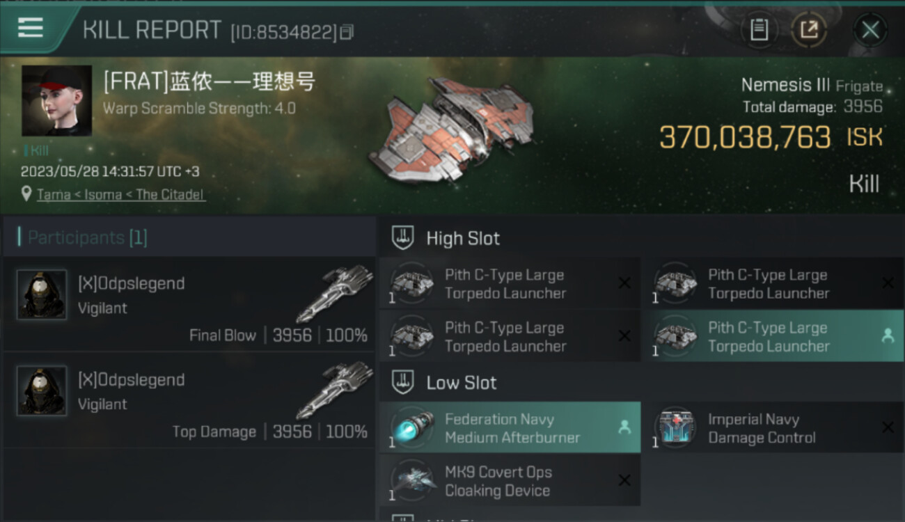
Task: Copy the kill report ID icon
Action: pos(347,31)
